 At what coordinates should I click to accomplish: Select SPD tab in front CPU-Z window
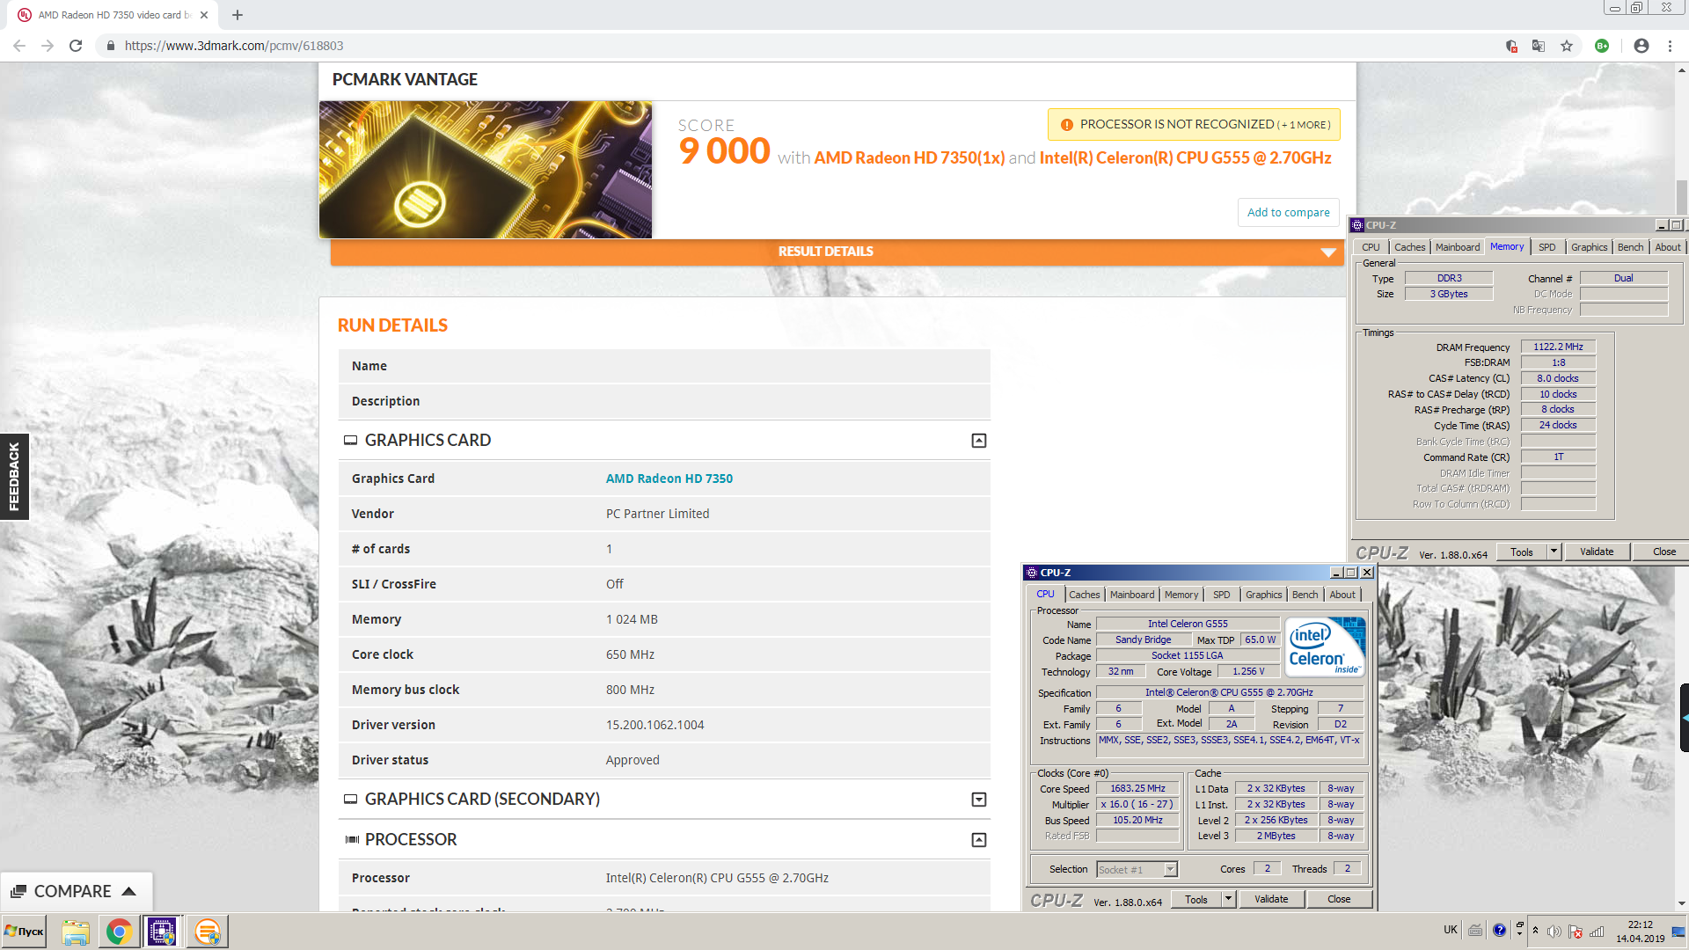point(1222,595)
